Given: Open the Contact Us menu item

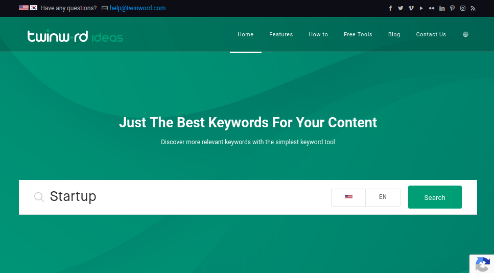Looking at the screenshot, I should pos(431,34).
